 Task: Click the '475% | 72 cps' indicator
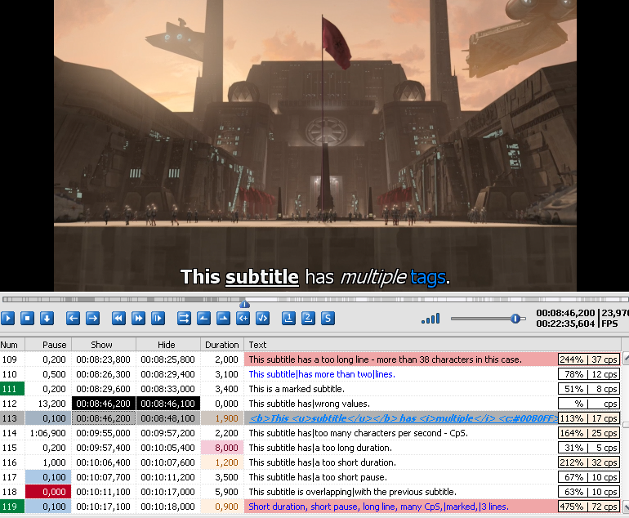tap(589, 507)
